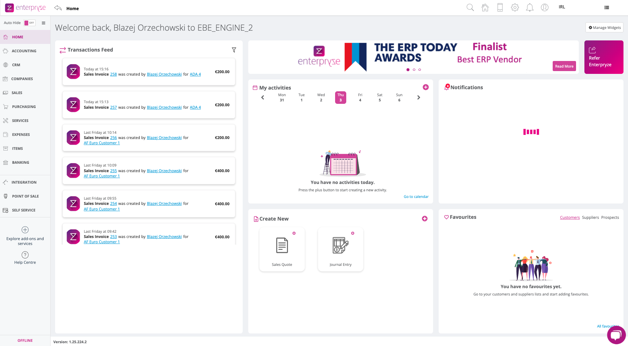Image resolution: width=628 pixels, height=346 pixels.
Task: Open the notifications bell in top bar
Action: 530,7
